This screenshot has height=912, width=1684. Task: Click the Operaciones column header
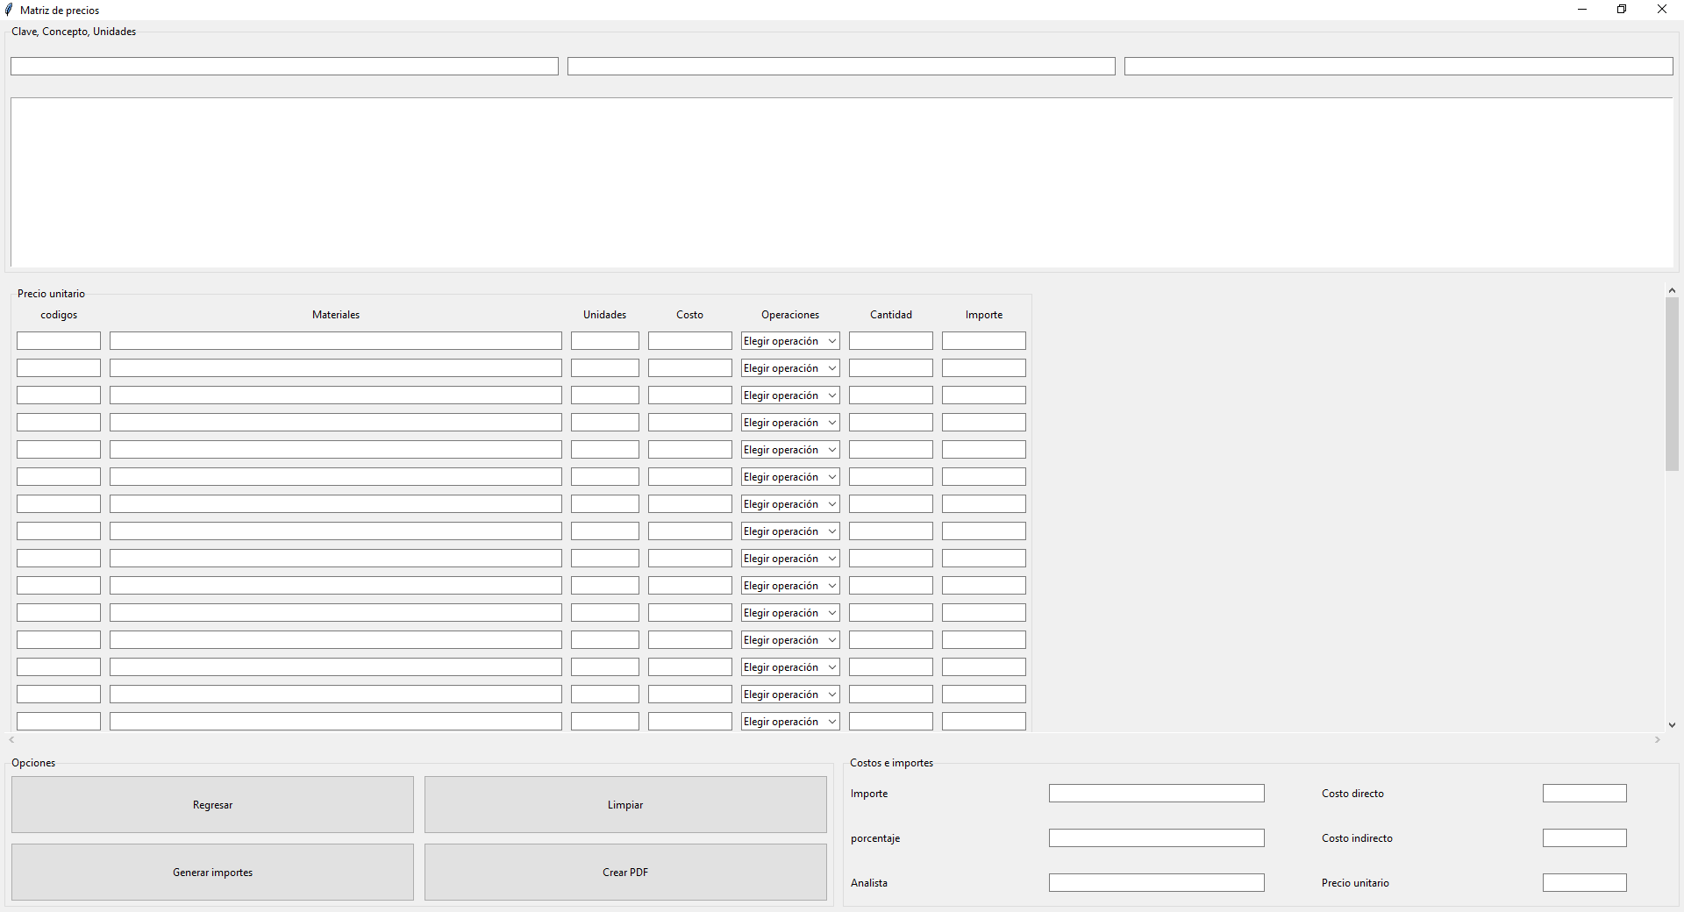pos(790,315)
